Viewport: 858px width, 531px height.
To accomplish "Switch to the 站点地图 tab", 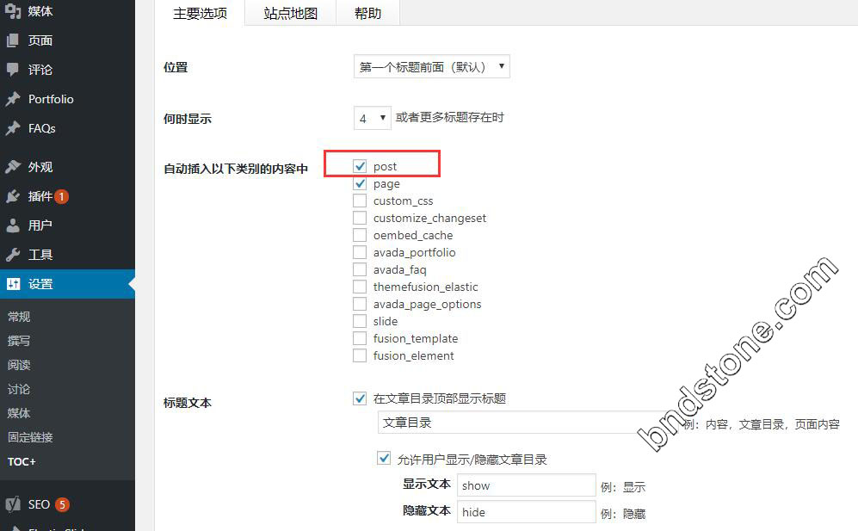I will [291, 13].
